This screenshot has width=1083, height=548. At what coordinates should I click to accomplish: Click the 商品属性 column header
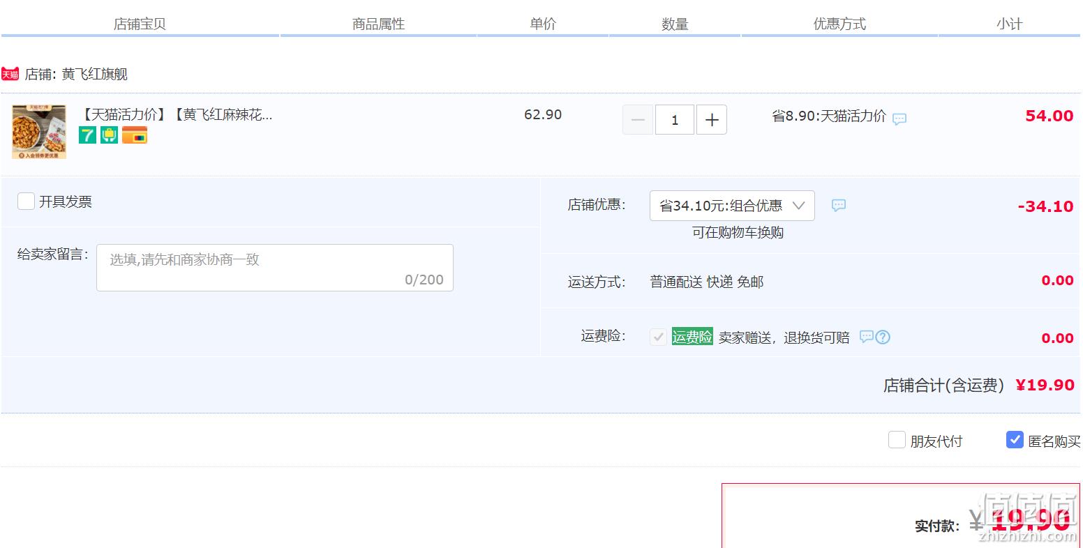point(378,24)
